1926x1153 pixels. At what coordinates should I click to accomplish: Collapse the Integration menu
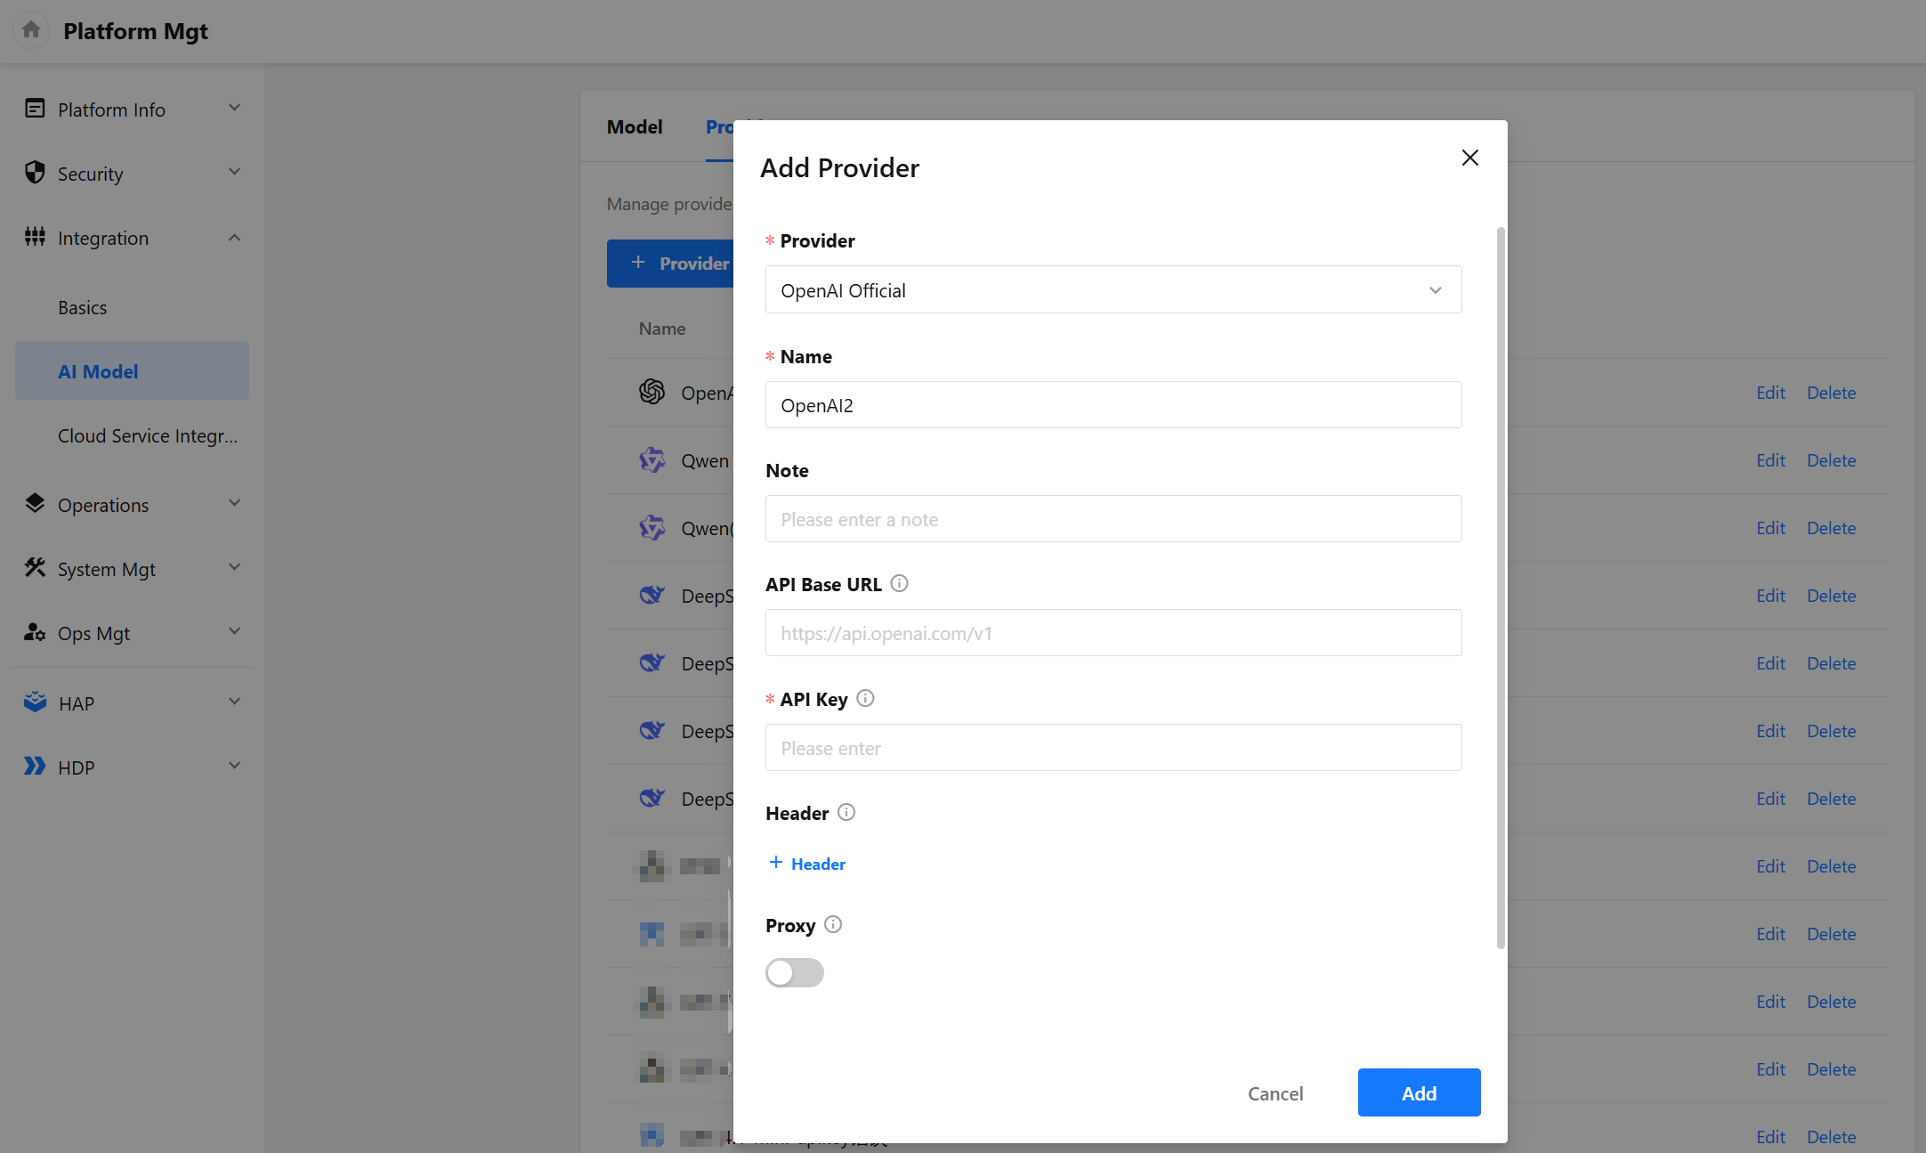(235, 237)
